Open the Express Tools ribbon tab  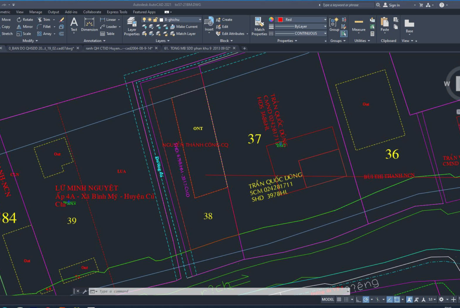(117, 12)
